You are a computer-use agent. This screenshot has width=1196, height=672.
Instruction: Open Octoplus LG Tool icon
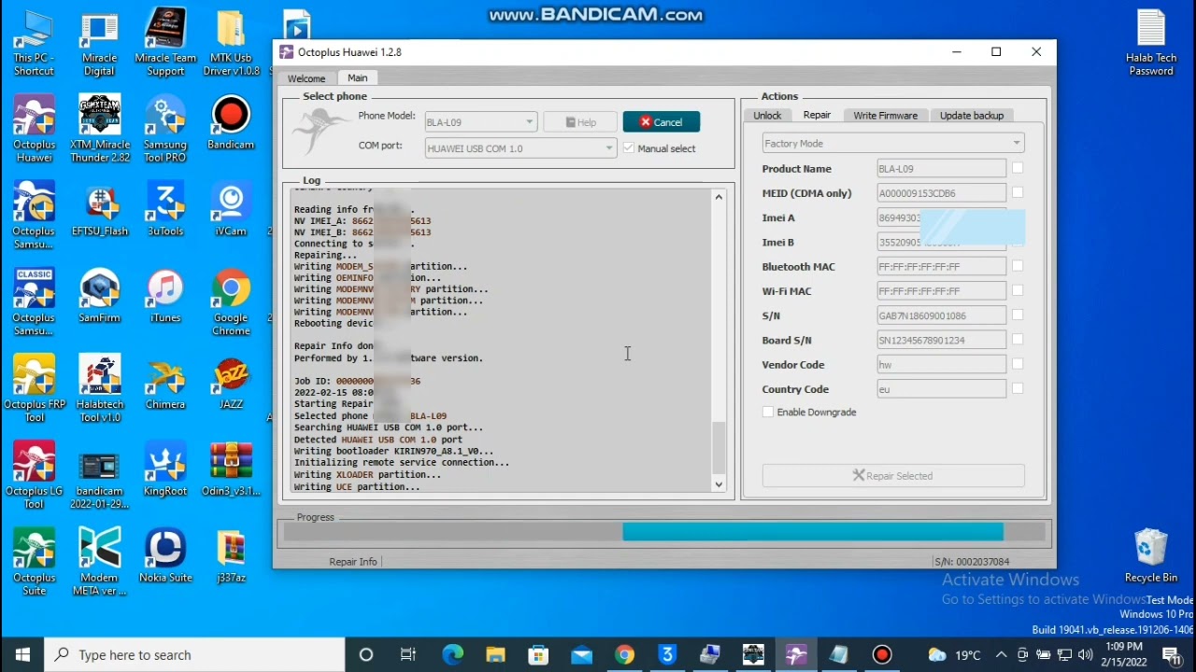point(35,476)
